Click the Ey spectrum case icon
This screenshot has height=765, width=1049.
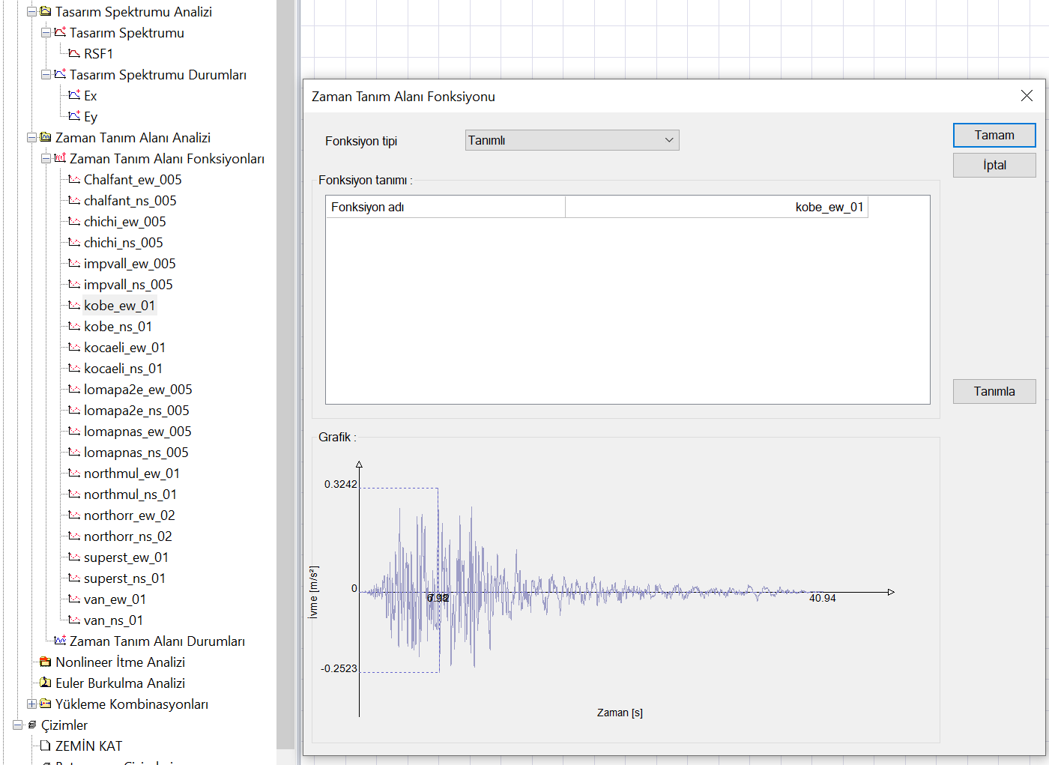[74, 116]
